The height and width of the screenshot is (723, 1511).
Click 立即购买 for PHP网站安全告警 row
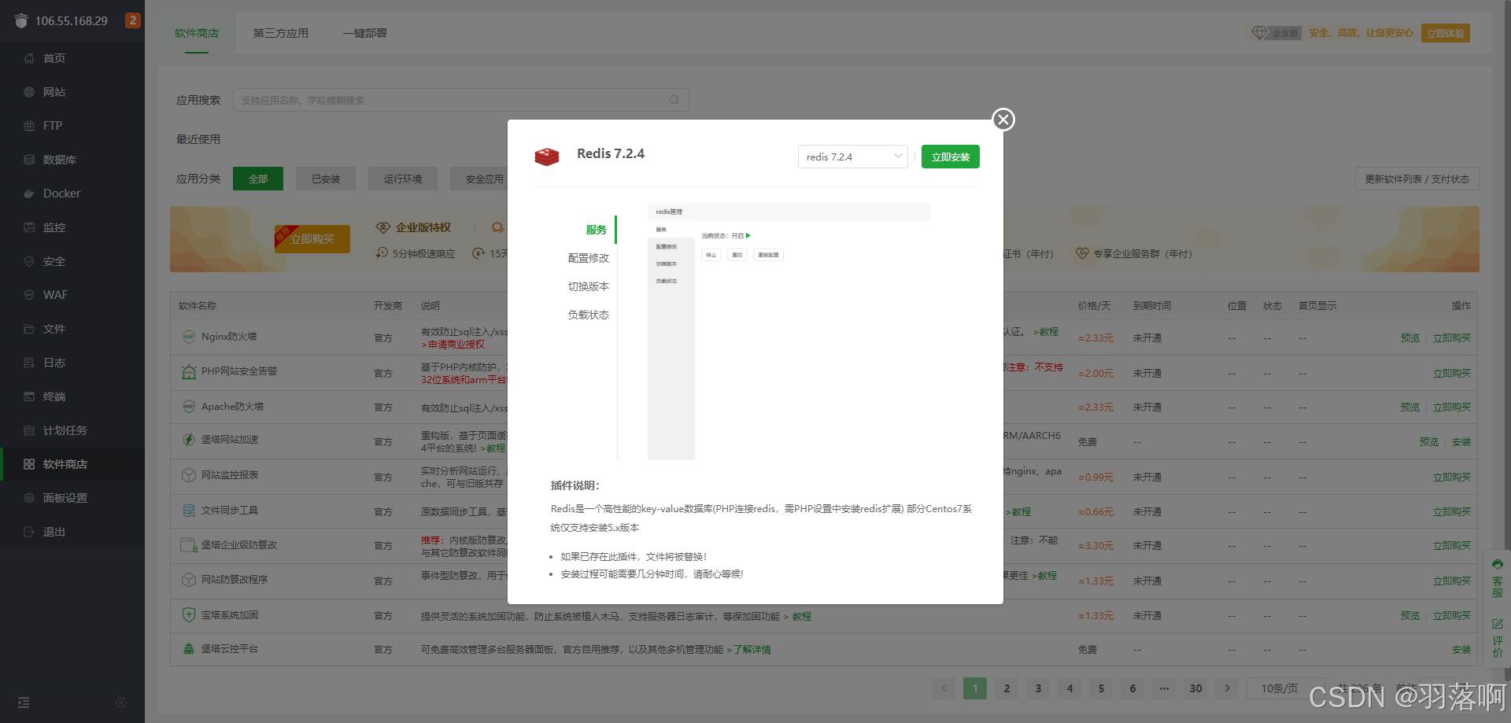coord(1452,373)
